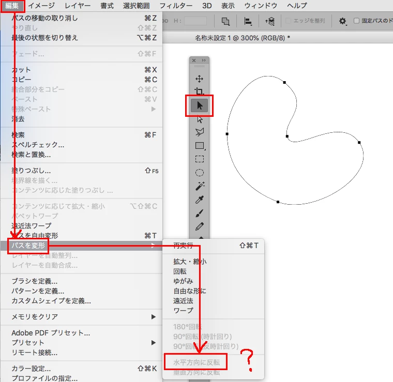Viewport: 393px width, 382px height.
Task: Choose ブラシを定義... menu entry
Action: pos(82,281)
